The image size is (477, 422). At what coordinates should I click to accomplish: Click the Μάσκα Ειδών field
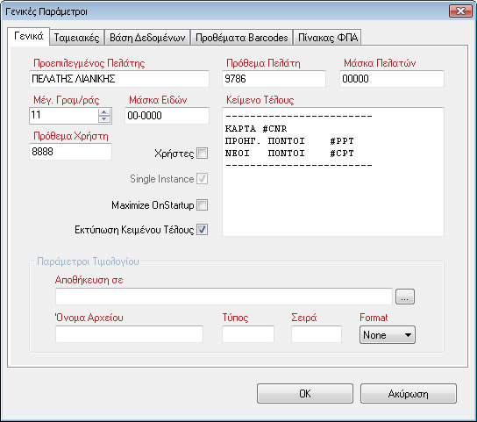pyautogui.click(x=167, y=116)
